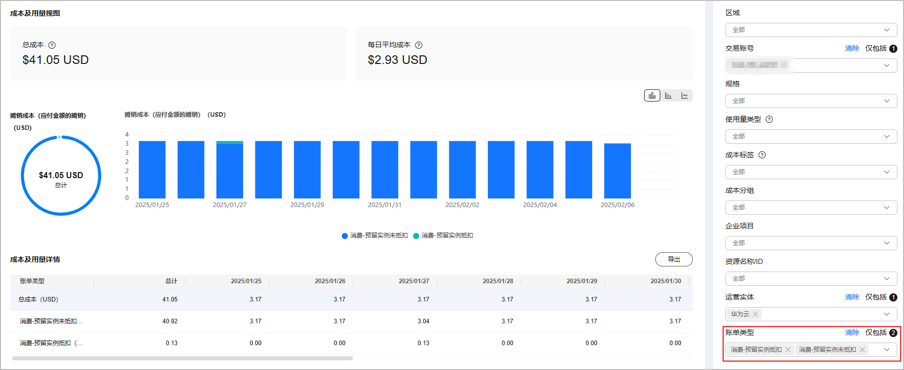
Task: Click the 2025/01/30 column header
Action: tap(666, 281)
